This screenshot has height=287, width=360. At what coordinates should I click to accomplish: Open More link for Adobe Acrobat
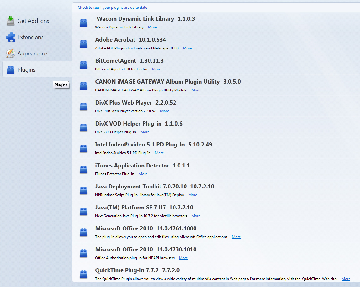(187, 48)
